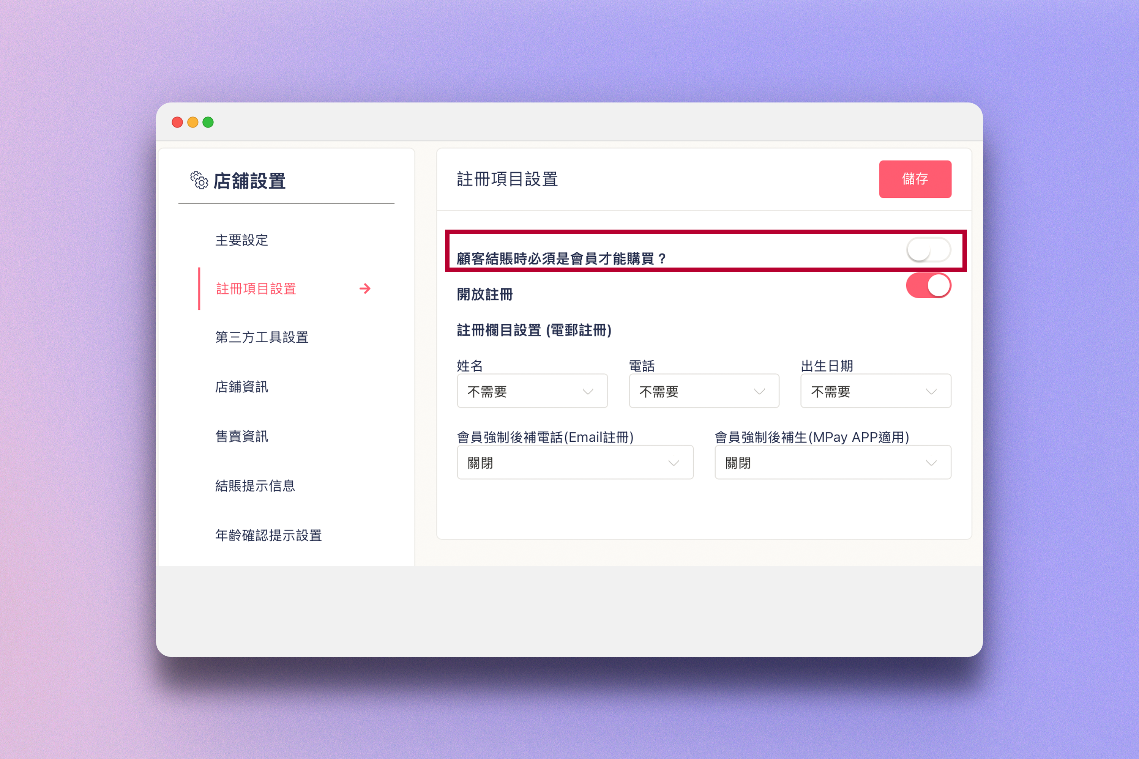The image size is (1139, 759).
Task: Enable the 顧客結賬時必須是會員才能購買 toggle
Action: tap(928, 250)
